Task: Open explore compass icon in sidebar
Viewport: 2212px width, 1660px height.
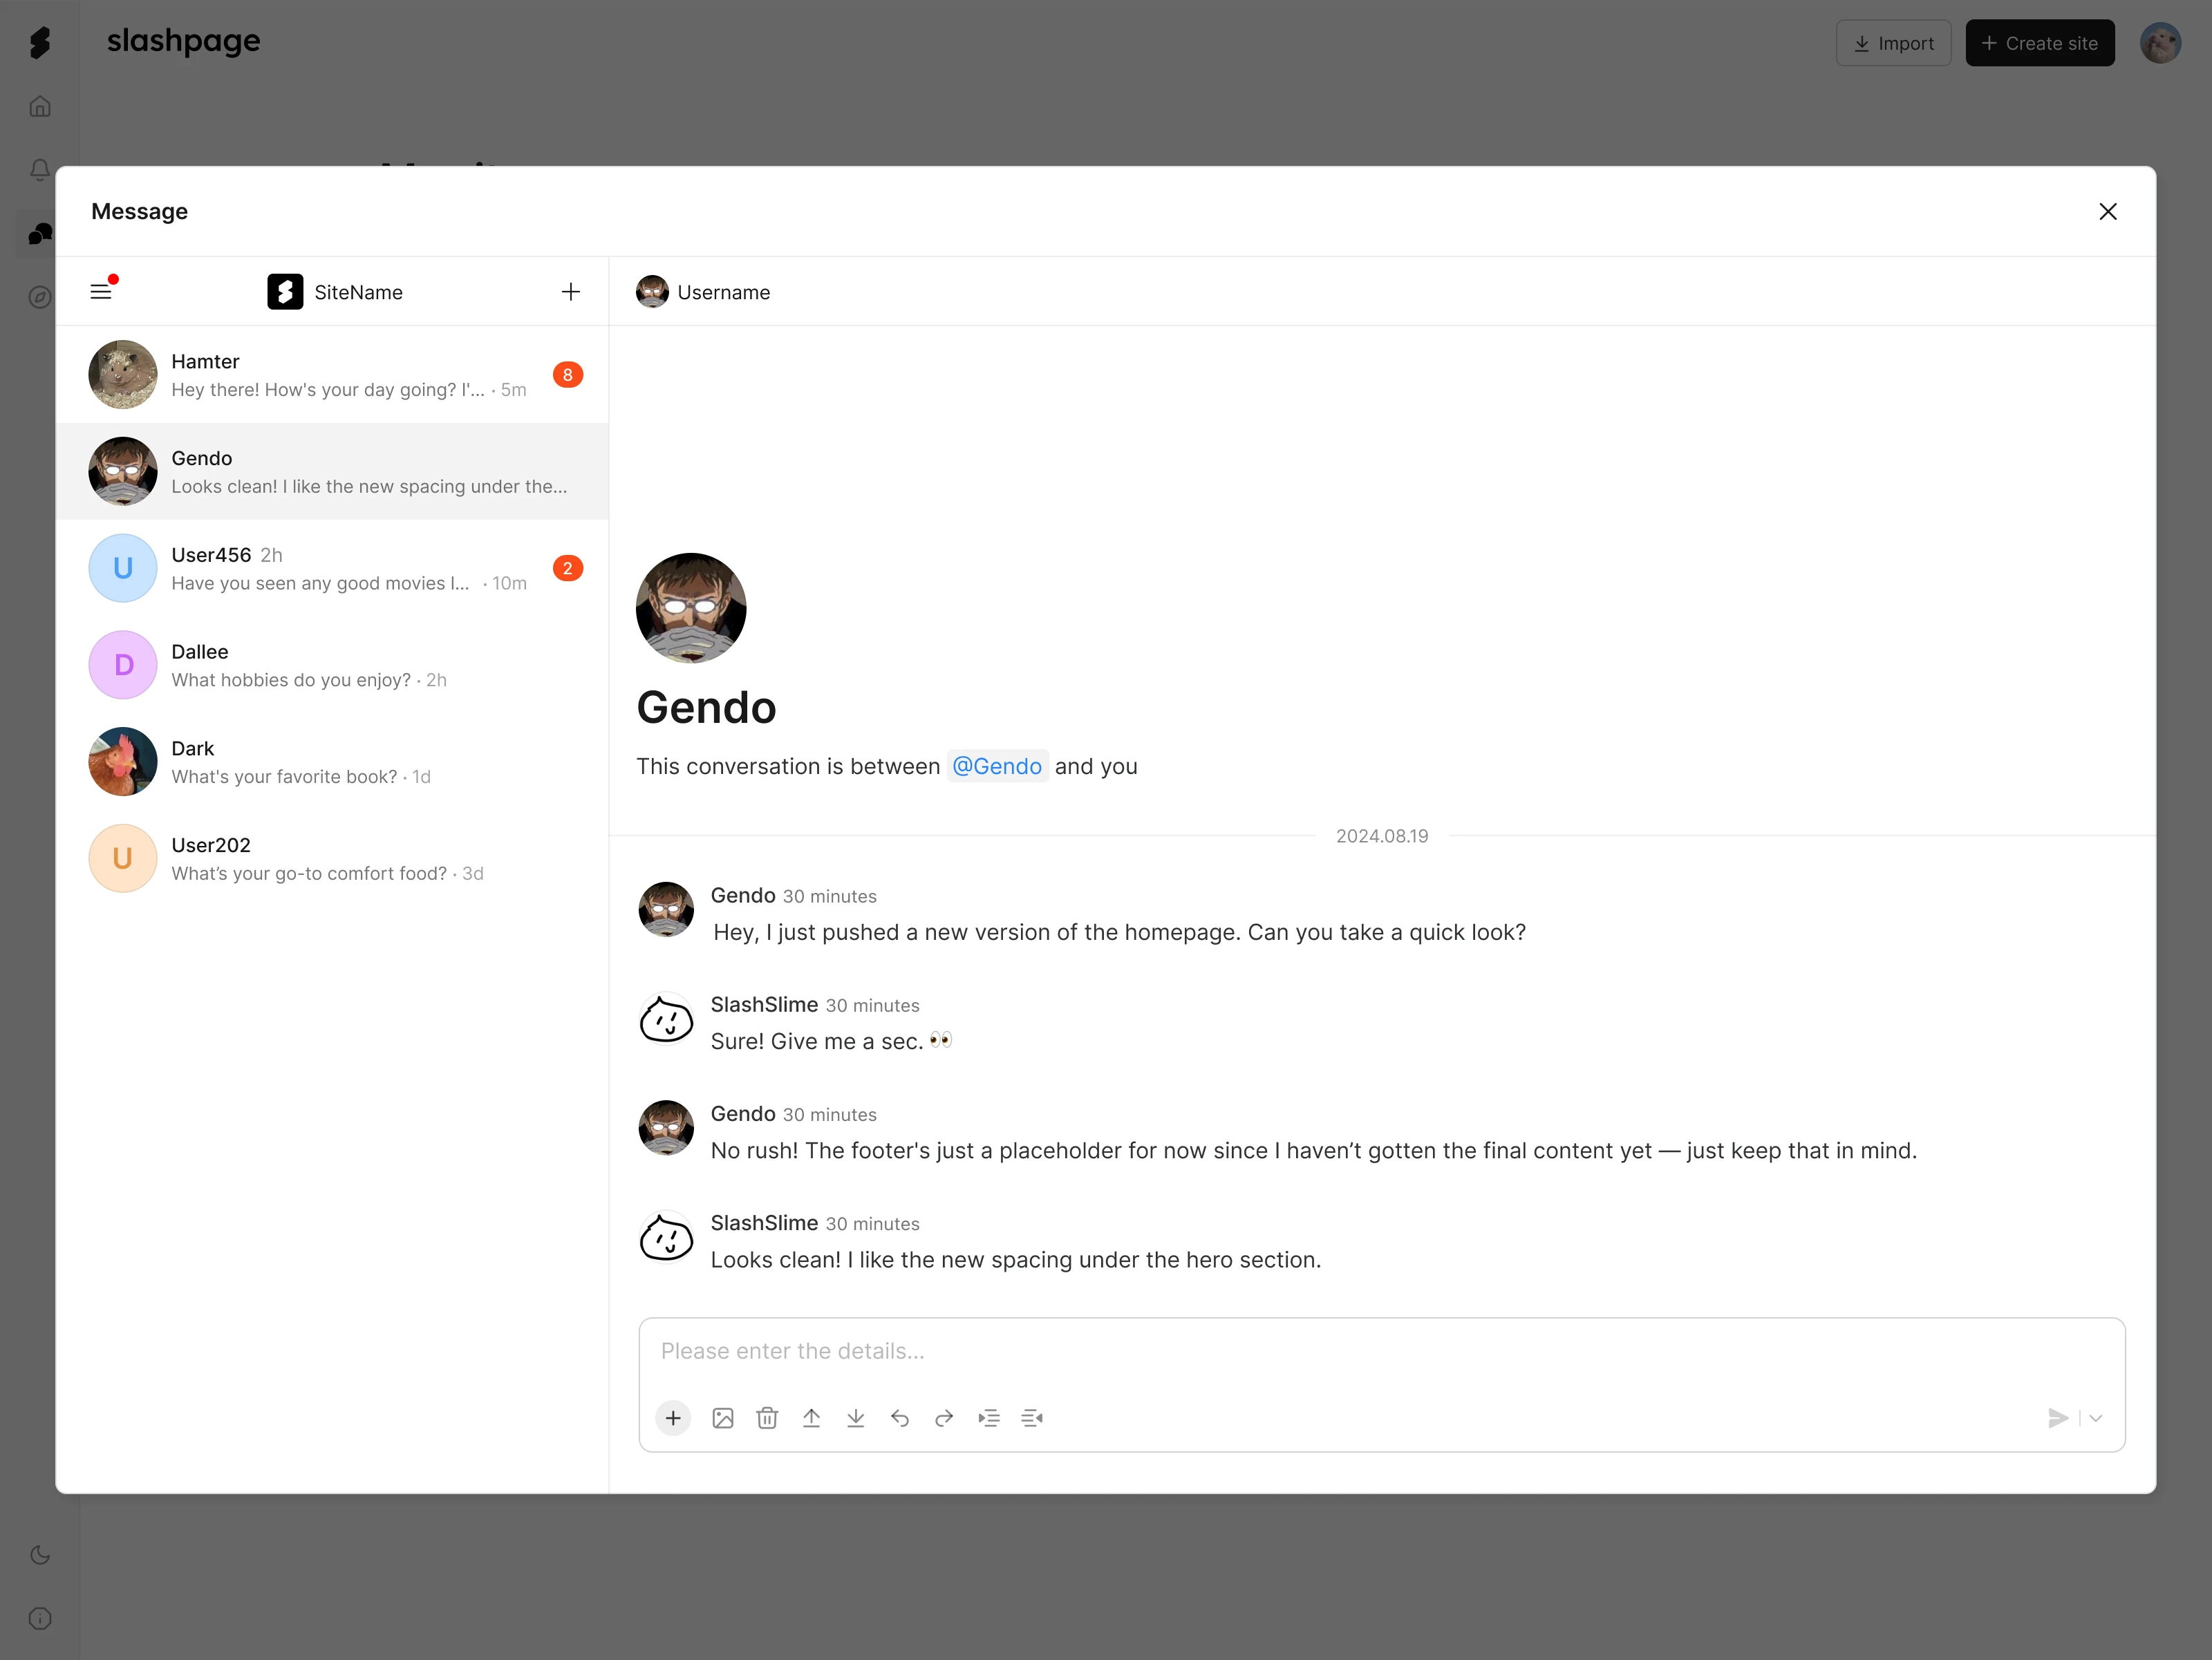Action: click(x=40, y=297)
